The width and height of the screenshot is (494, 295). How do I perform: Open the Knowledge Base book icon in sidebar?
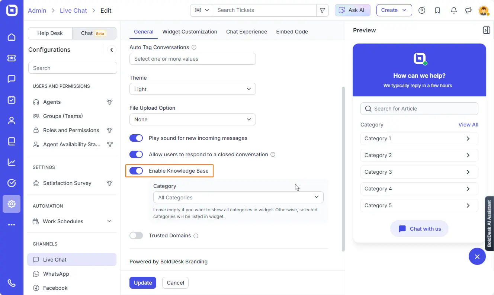coord(12,141)
